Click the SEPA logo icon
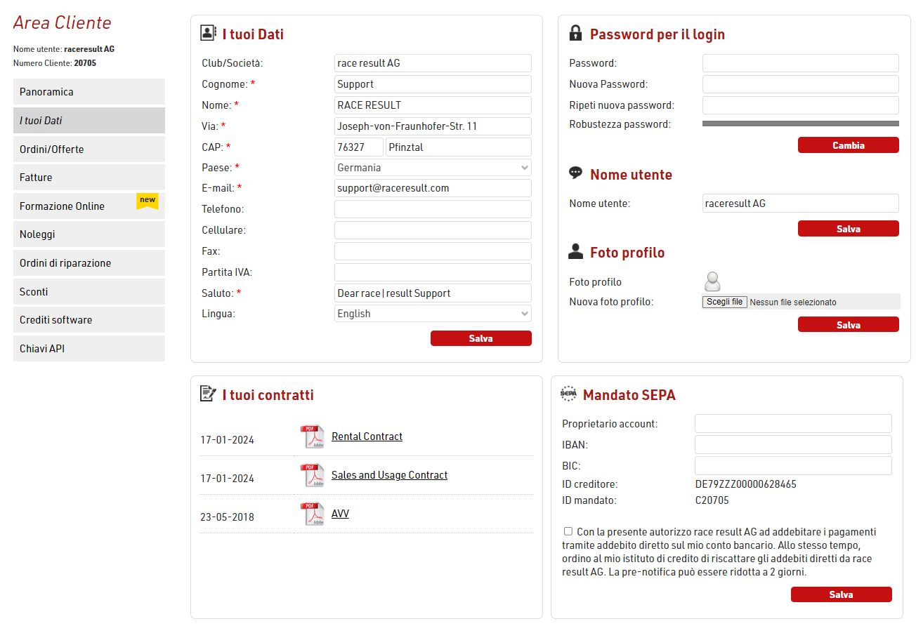Viewport: 916px width, 626px height. click(568, 394)
